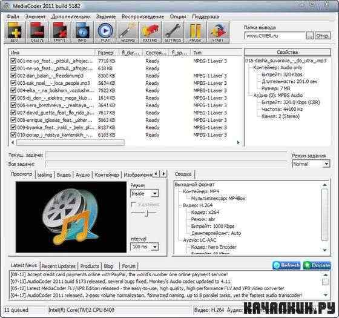
Task: Sort the file list by Размер column
Action: click(107, 52)
